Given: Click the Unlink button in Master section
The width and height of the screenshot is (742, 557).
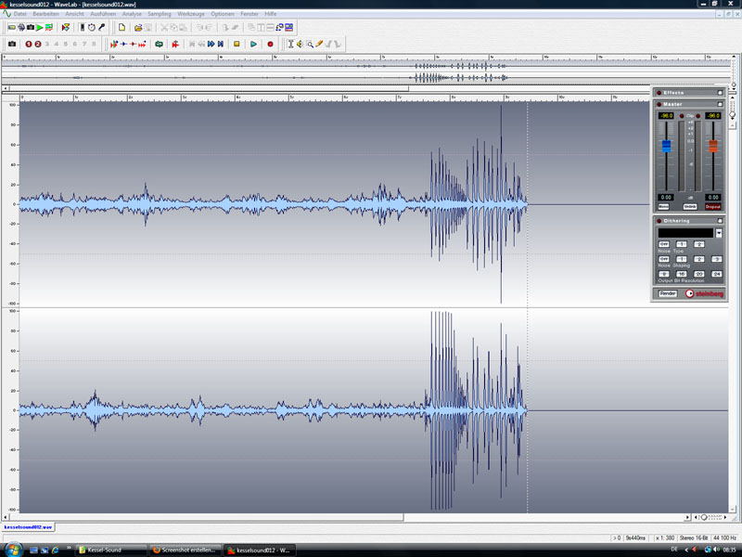Looking at the screenshot, I should coord(690,206).
